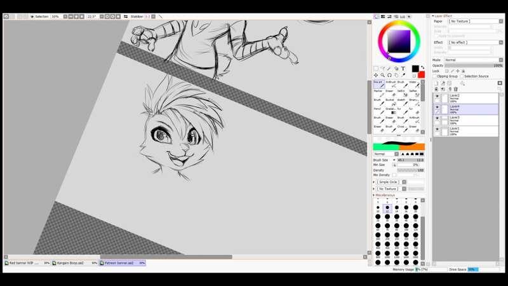The image size is (508, 286).
Task: Swap foreground and background colors
Action: [x=422, y=67]
